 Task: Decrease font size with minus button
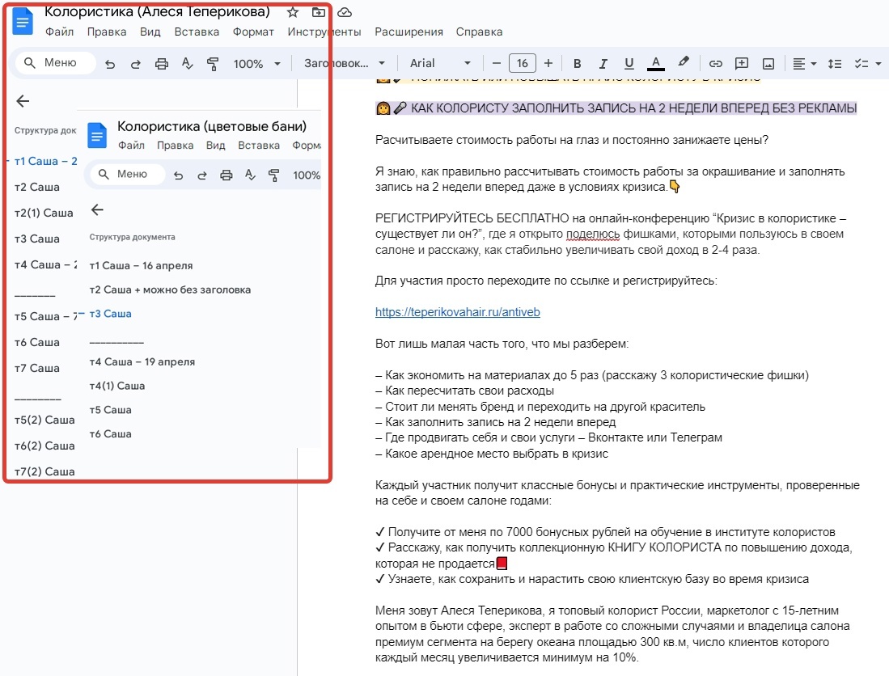496,63
